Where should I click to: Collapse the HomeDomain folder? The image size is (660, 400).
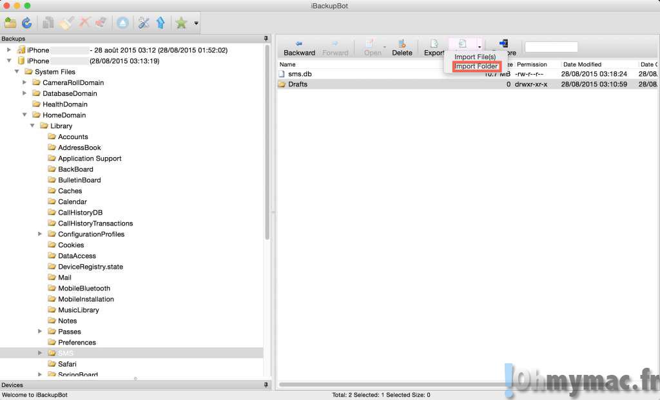tap(24, 115)
